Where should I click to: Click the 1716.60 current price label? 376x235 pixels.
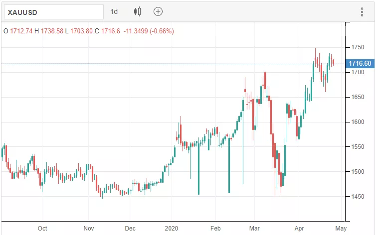(x=361, y=64)
